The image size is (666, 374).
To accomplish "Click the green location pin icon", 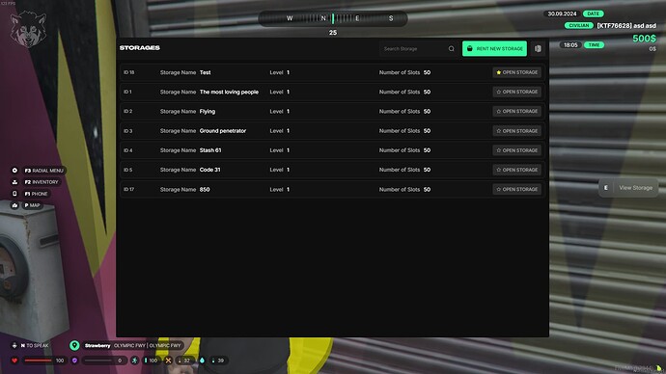I will click(74, 346).
